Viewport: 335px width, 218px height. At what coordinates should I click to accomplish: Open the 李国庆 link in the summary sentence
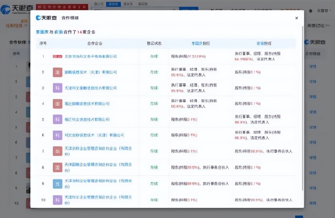42,32
